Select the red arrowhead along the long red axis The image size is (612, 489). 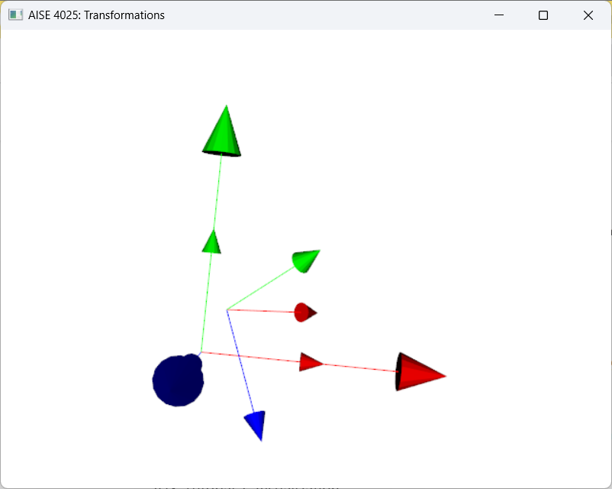pyautogui.click(x=310, y=362)
